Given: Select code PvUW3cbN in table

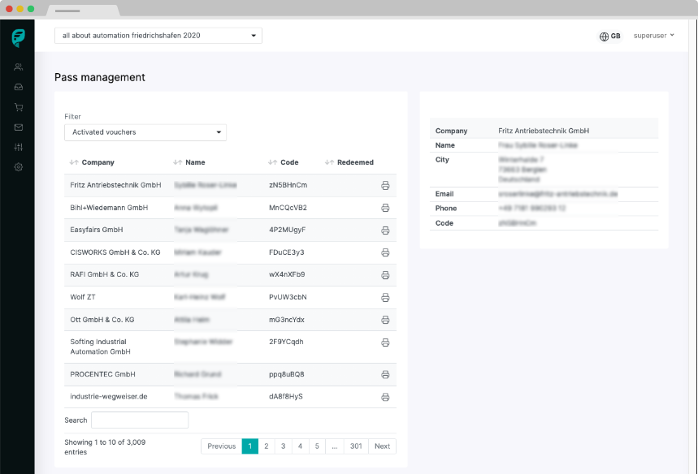Looking at the screenshot, I should [x=288, y=297].
